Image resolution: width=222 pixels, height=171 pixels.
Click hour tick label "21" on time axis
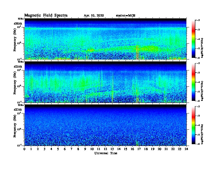[166, 149]
